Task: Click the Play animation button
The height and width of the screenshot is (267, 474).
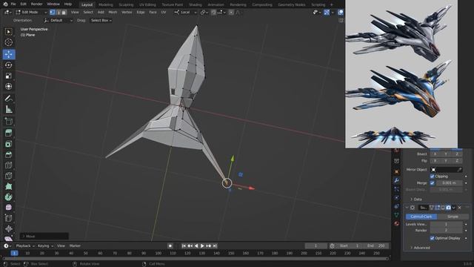Action: point(202,245)
